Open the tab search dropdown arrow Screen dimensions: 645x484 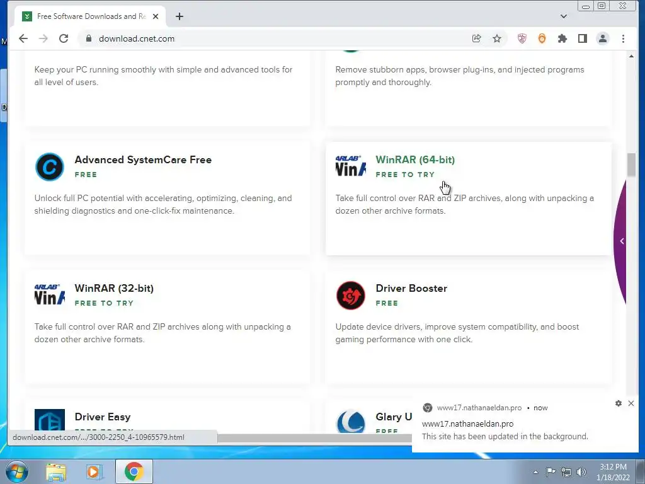[x=564, y=16]
